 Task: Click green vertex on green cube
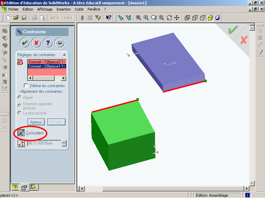tap(138, 100)
